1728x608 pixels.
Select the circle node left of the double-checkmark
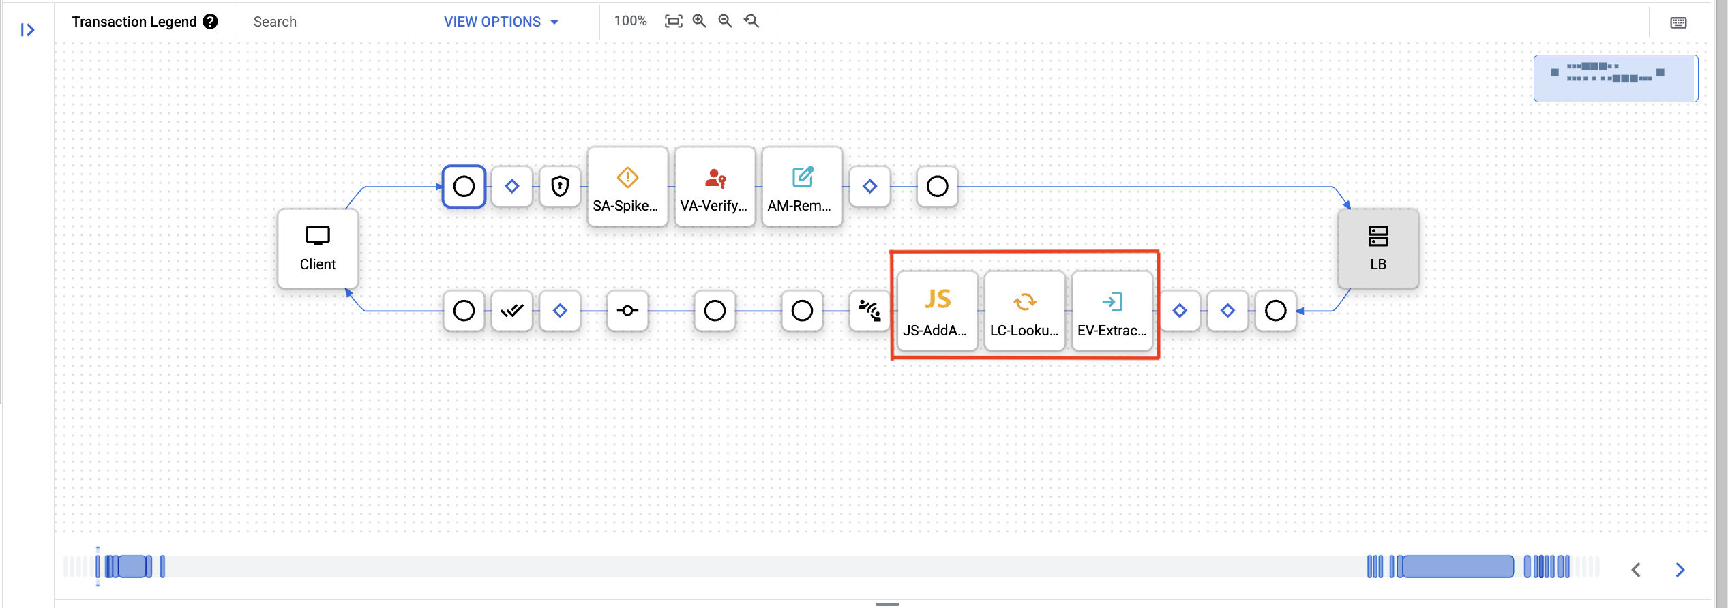[x=464, y=311]
